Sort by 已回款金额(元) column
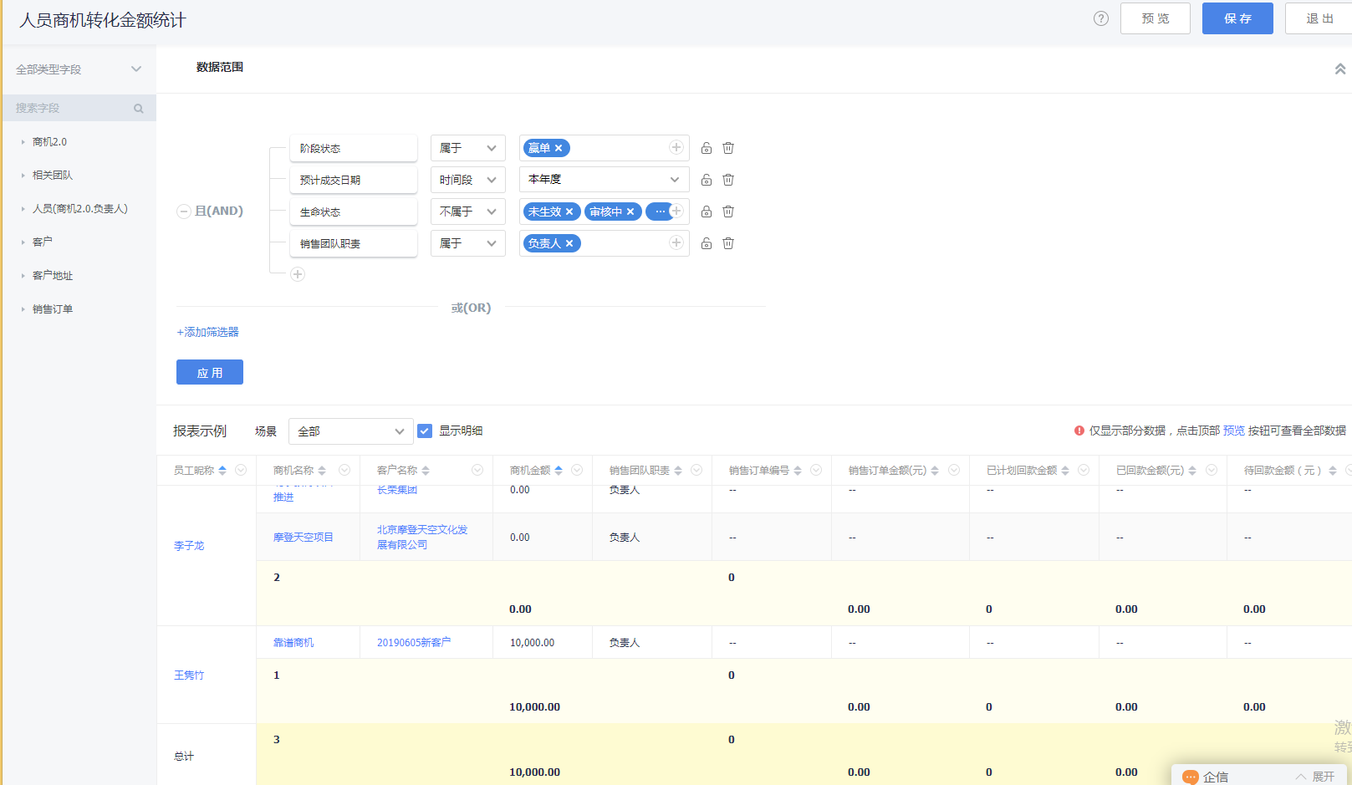The height and width of the screenshot is (785, 1352). [x=1192, y=471]
